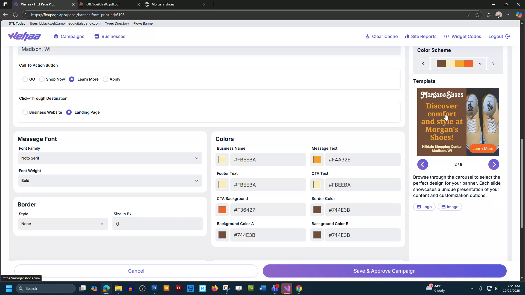Open Businesses via its briefcase icon
The height and width of the screenshot is (295, 525).
[x=96, y=36]
